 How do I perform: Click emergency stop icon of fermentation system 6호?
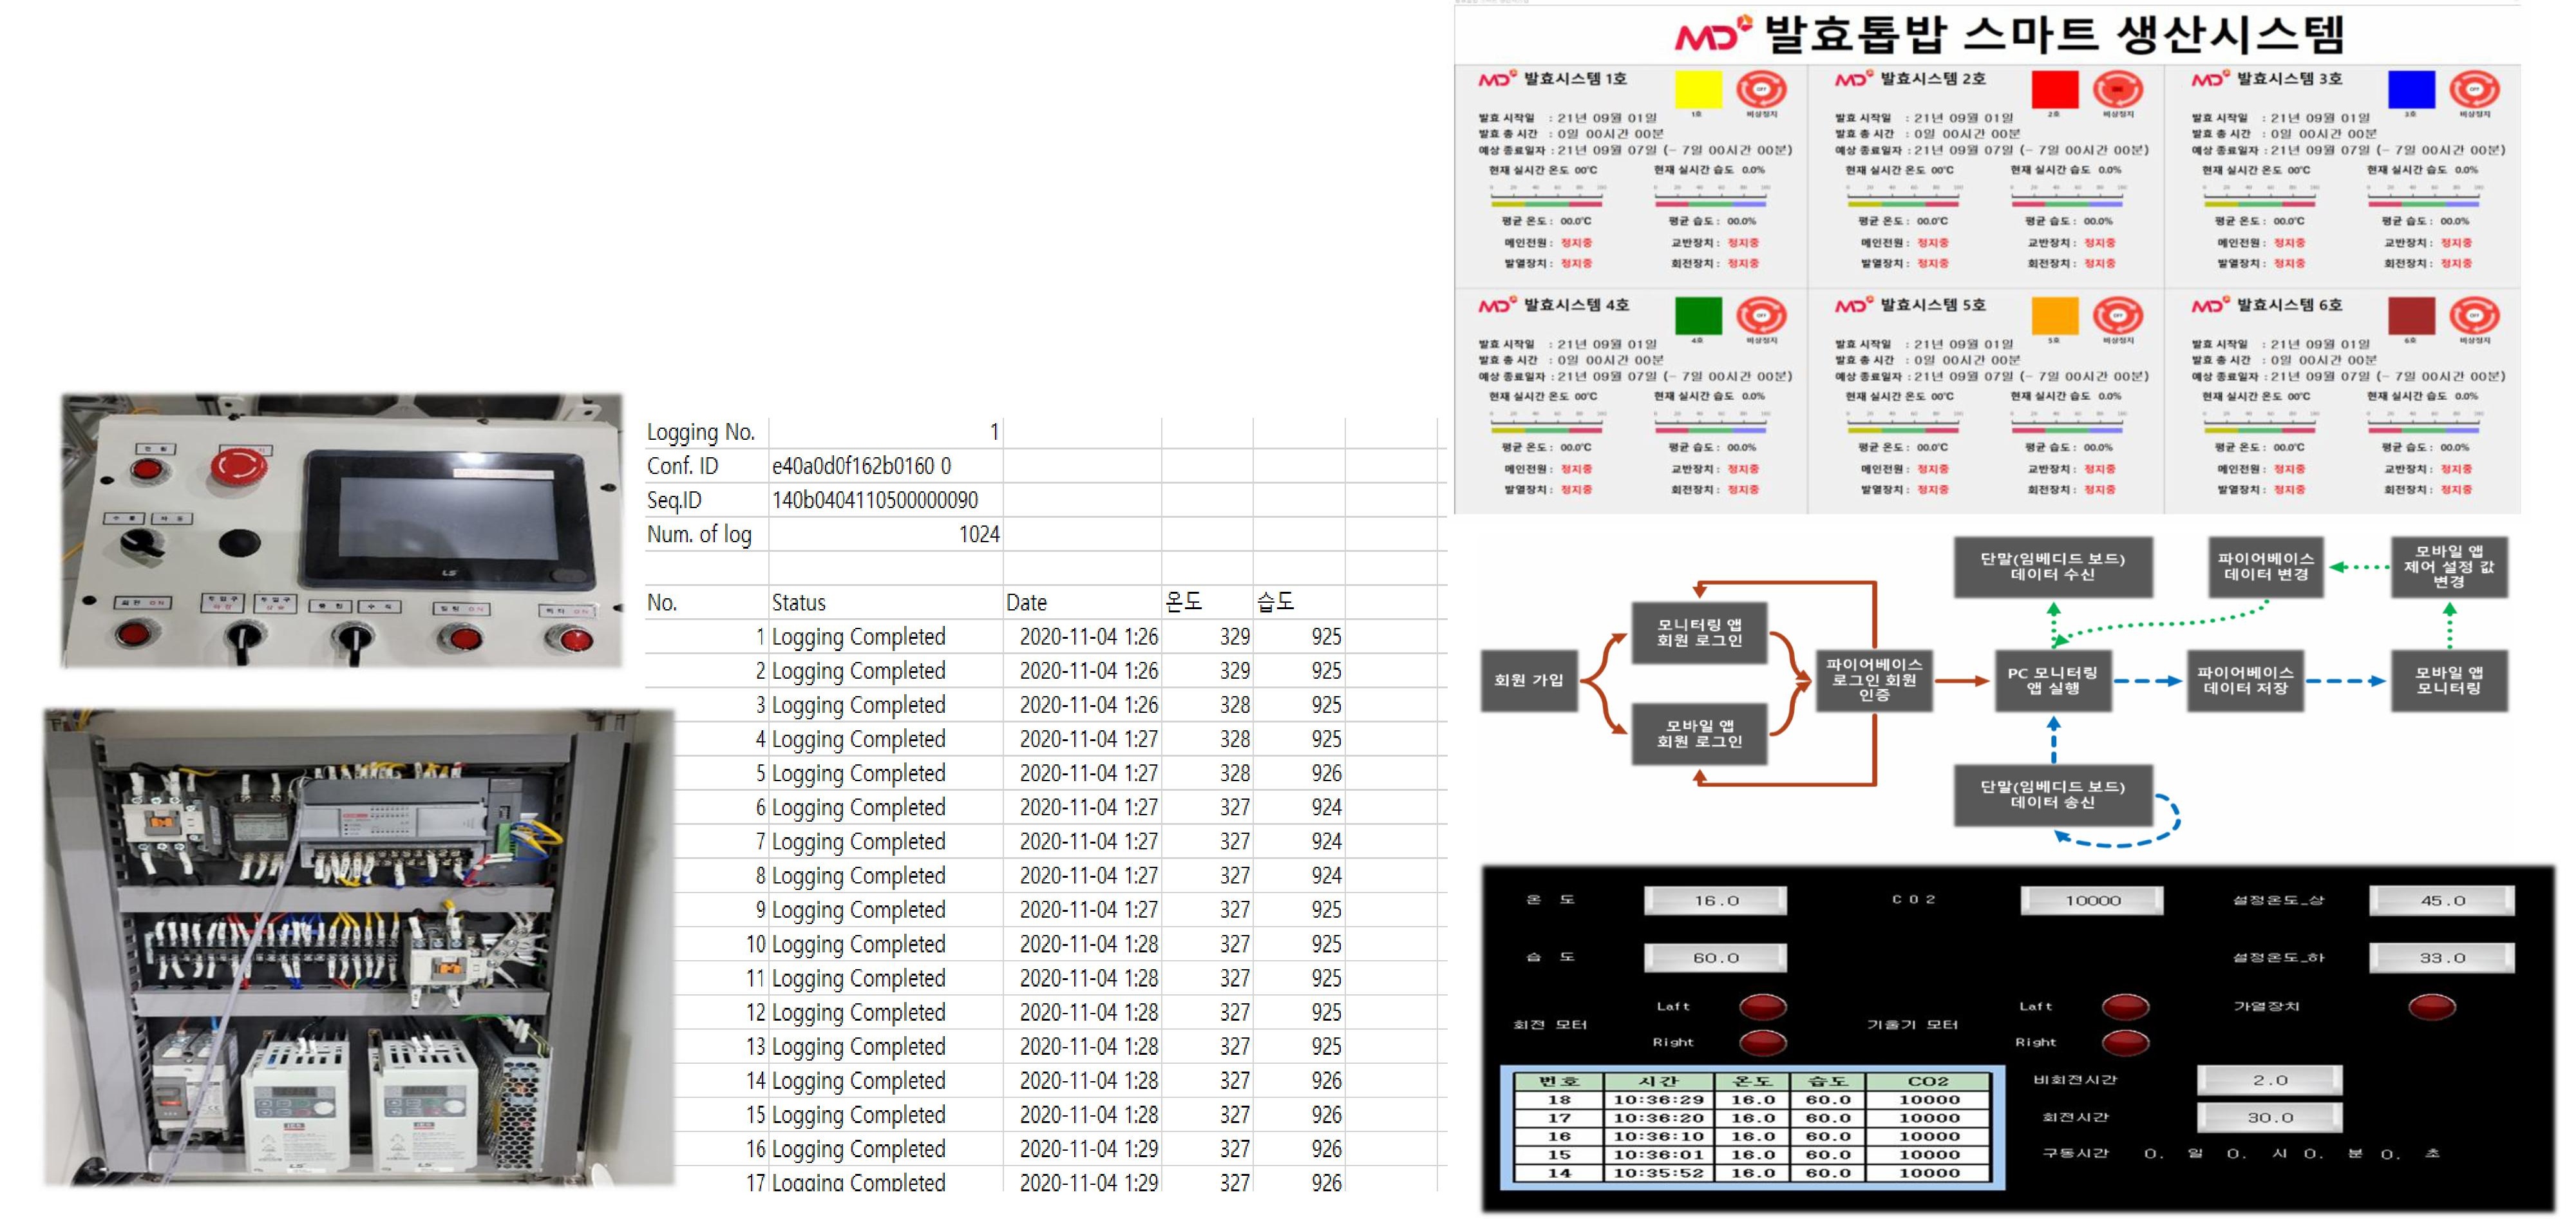point(2474,317)
